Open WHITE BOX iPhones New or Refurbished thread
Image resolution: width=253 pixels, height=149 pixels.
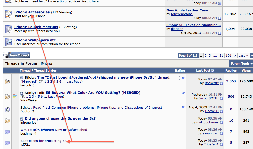click(54, 130)
